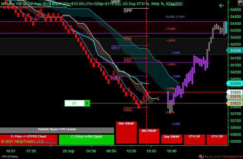
Task: Click the CLOSE 17 SEP label
Action: [175, 17]
